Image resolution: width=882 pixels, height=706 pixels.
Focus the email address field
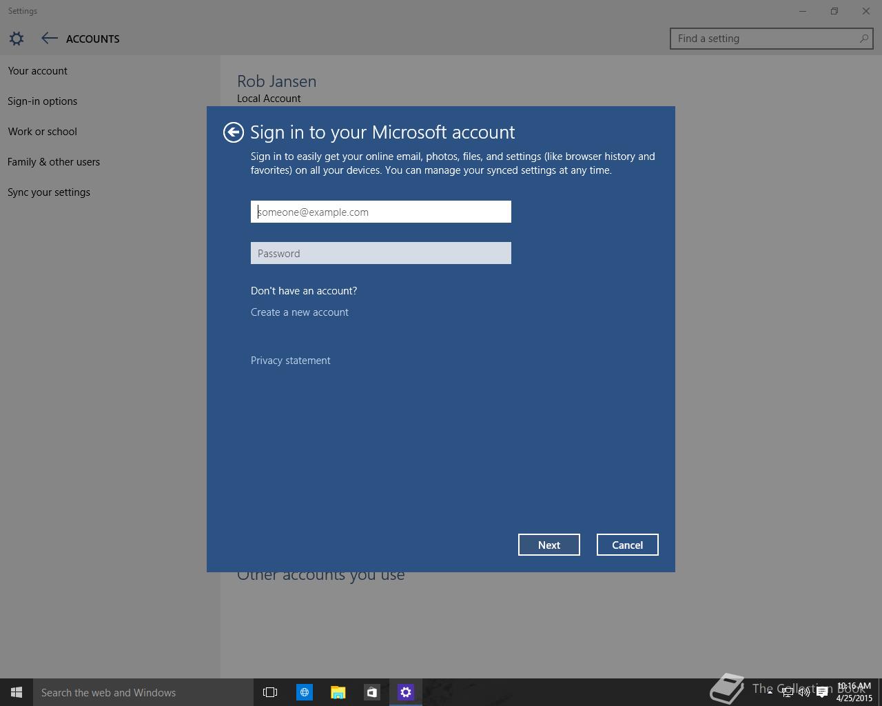(x=381, y=212)
